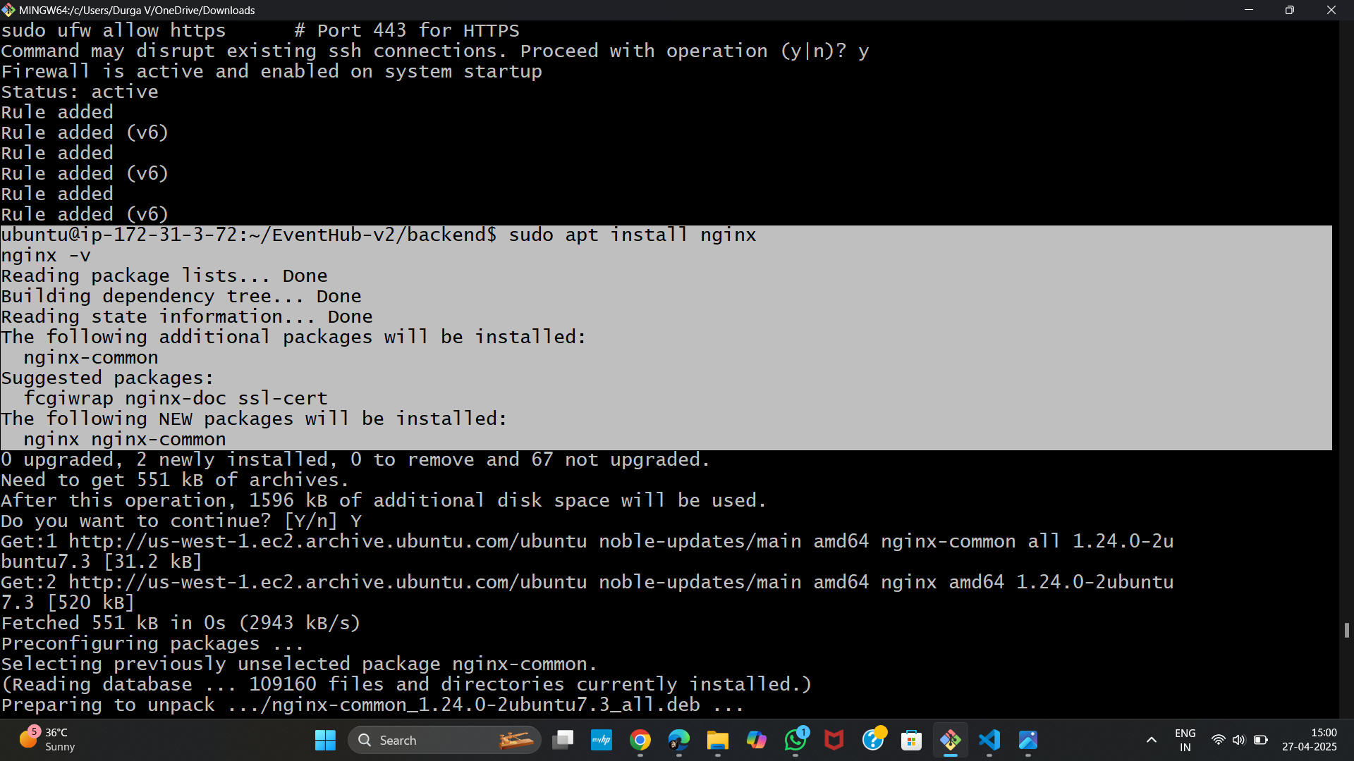Image resolution: width=1354 pixels, height=761 pixels.
Task: Click 'Suggested packages:' line
Action: coord(107,378)
